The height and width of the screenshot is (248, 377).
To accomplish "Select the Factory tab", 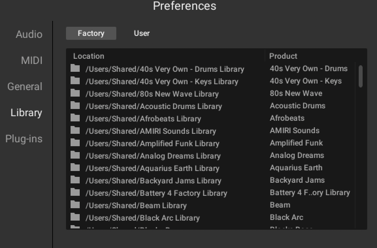I will click(91, 33).
